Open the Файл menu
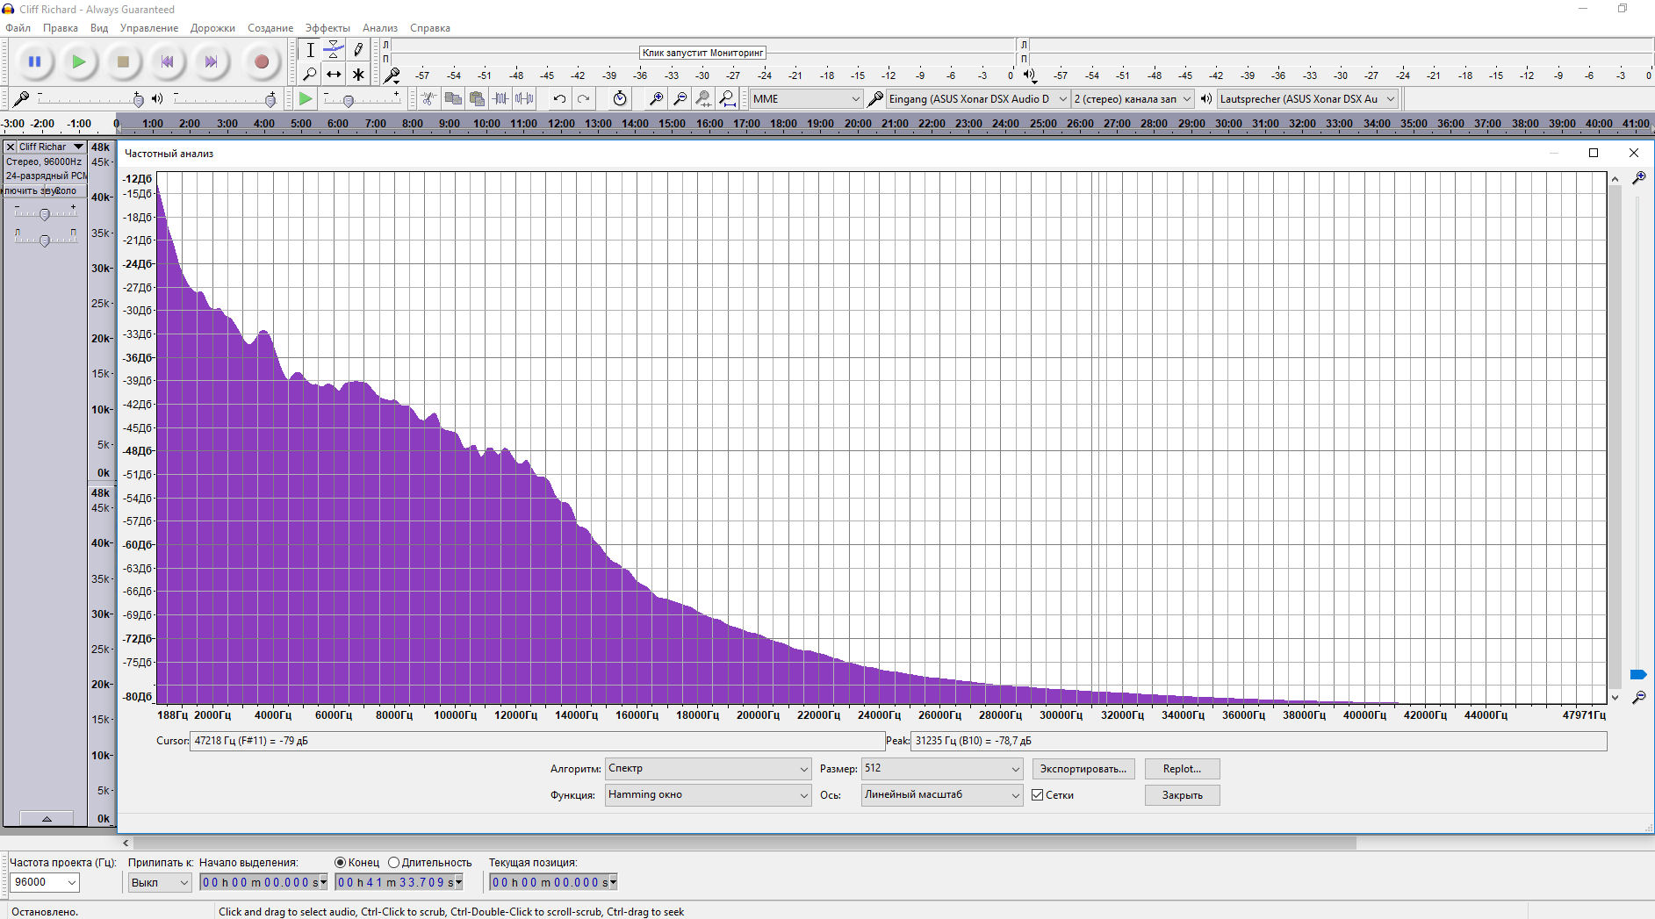The width and height of the screenshot is (1655, 919). 18,28
